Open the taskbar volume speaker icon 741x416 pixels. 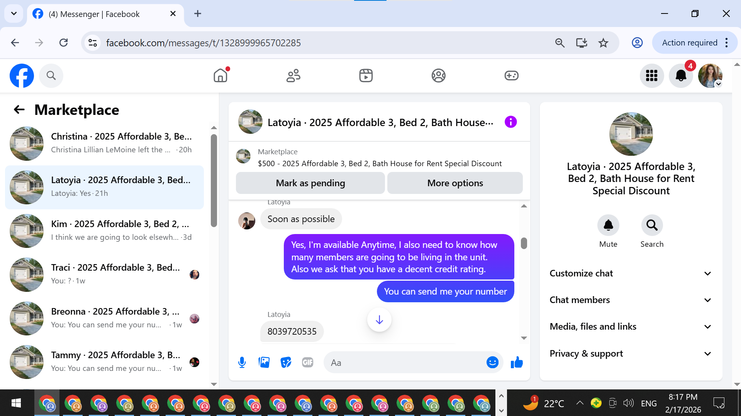coord(628,403)
